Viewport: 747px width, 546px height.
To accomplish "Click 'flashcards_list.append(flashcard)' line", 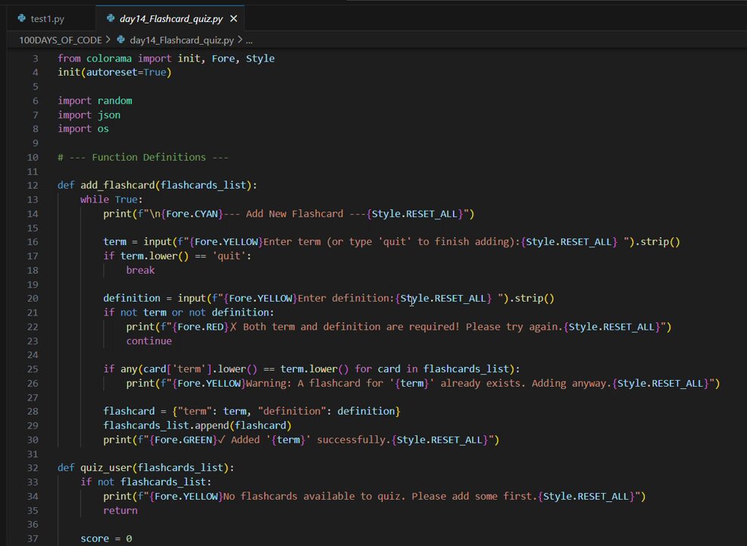I will pyautogui.click(x=197, y=425).
